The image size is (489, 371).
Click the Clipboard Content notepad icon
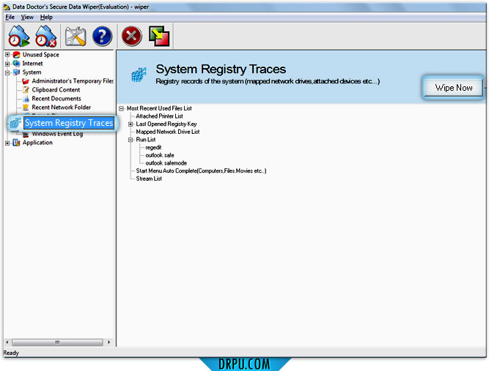point(26,90)
